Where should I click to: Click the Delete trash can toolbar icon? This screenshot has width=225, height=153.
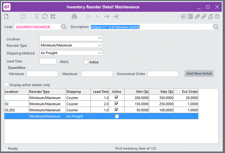point(37,17)
